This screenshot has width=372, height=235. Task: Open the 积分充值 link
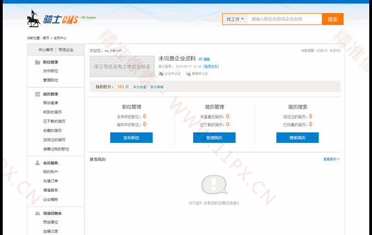point(139,87)
